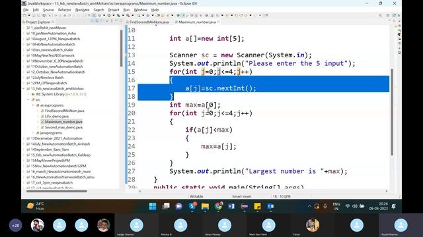Collapse the arrayprograms package
The width and height of the screenshot is (423, 237).
(33, 105)
